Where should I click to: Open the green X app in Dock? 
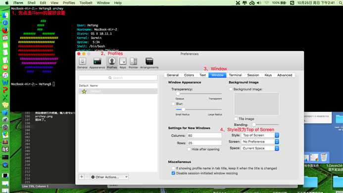tap(5, 97)
